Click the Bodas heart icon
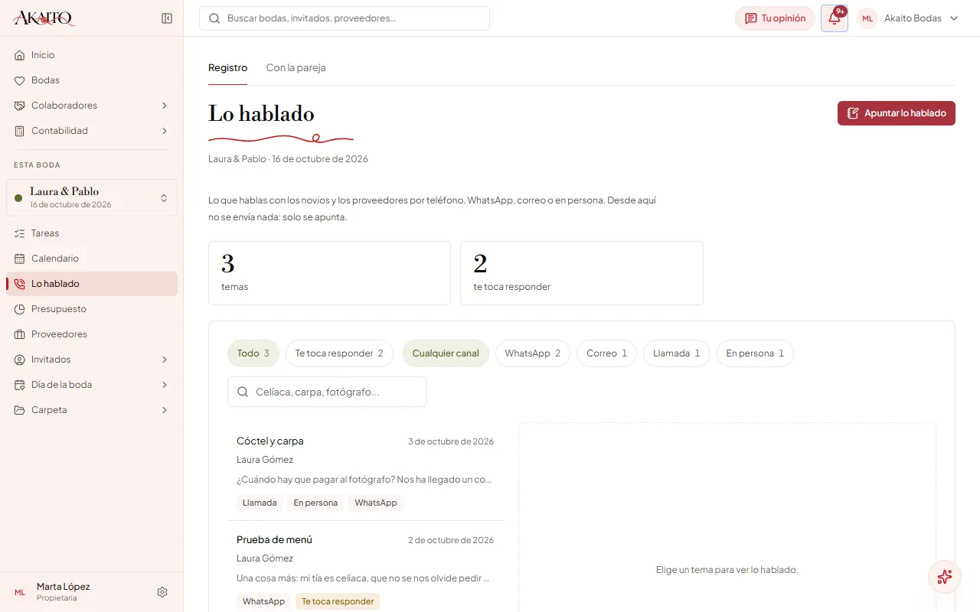This screenshot has height=612, width=980. click(20, 80)
